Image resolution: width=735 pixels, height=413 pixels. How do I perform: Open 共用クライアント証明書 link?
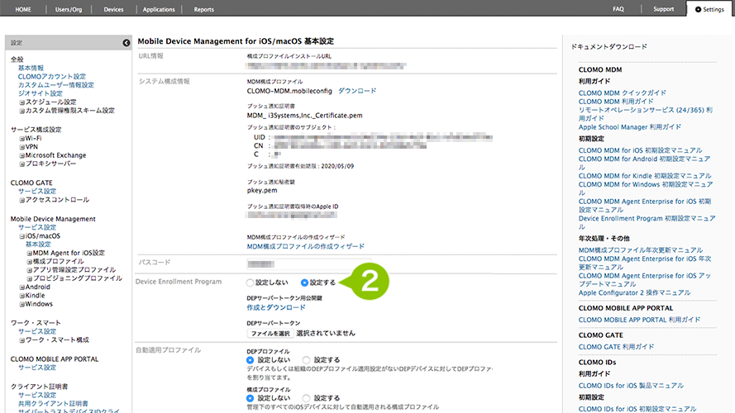click(53, 403)
